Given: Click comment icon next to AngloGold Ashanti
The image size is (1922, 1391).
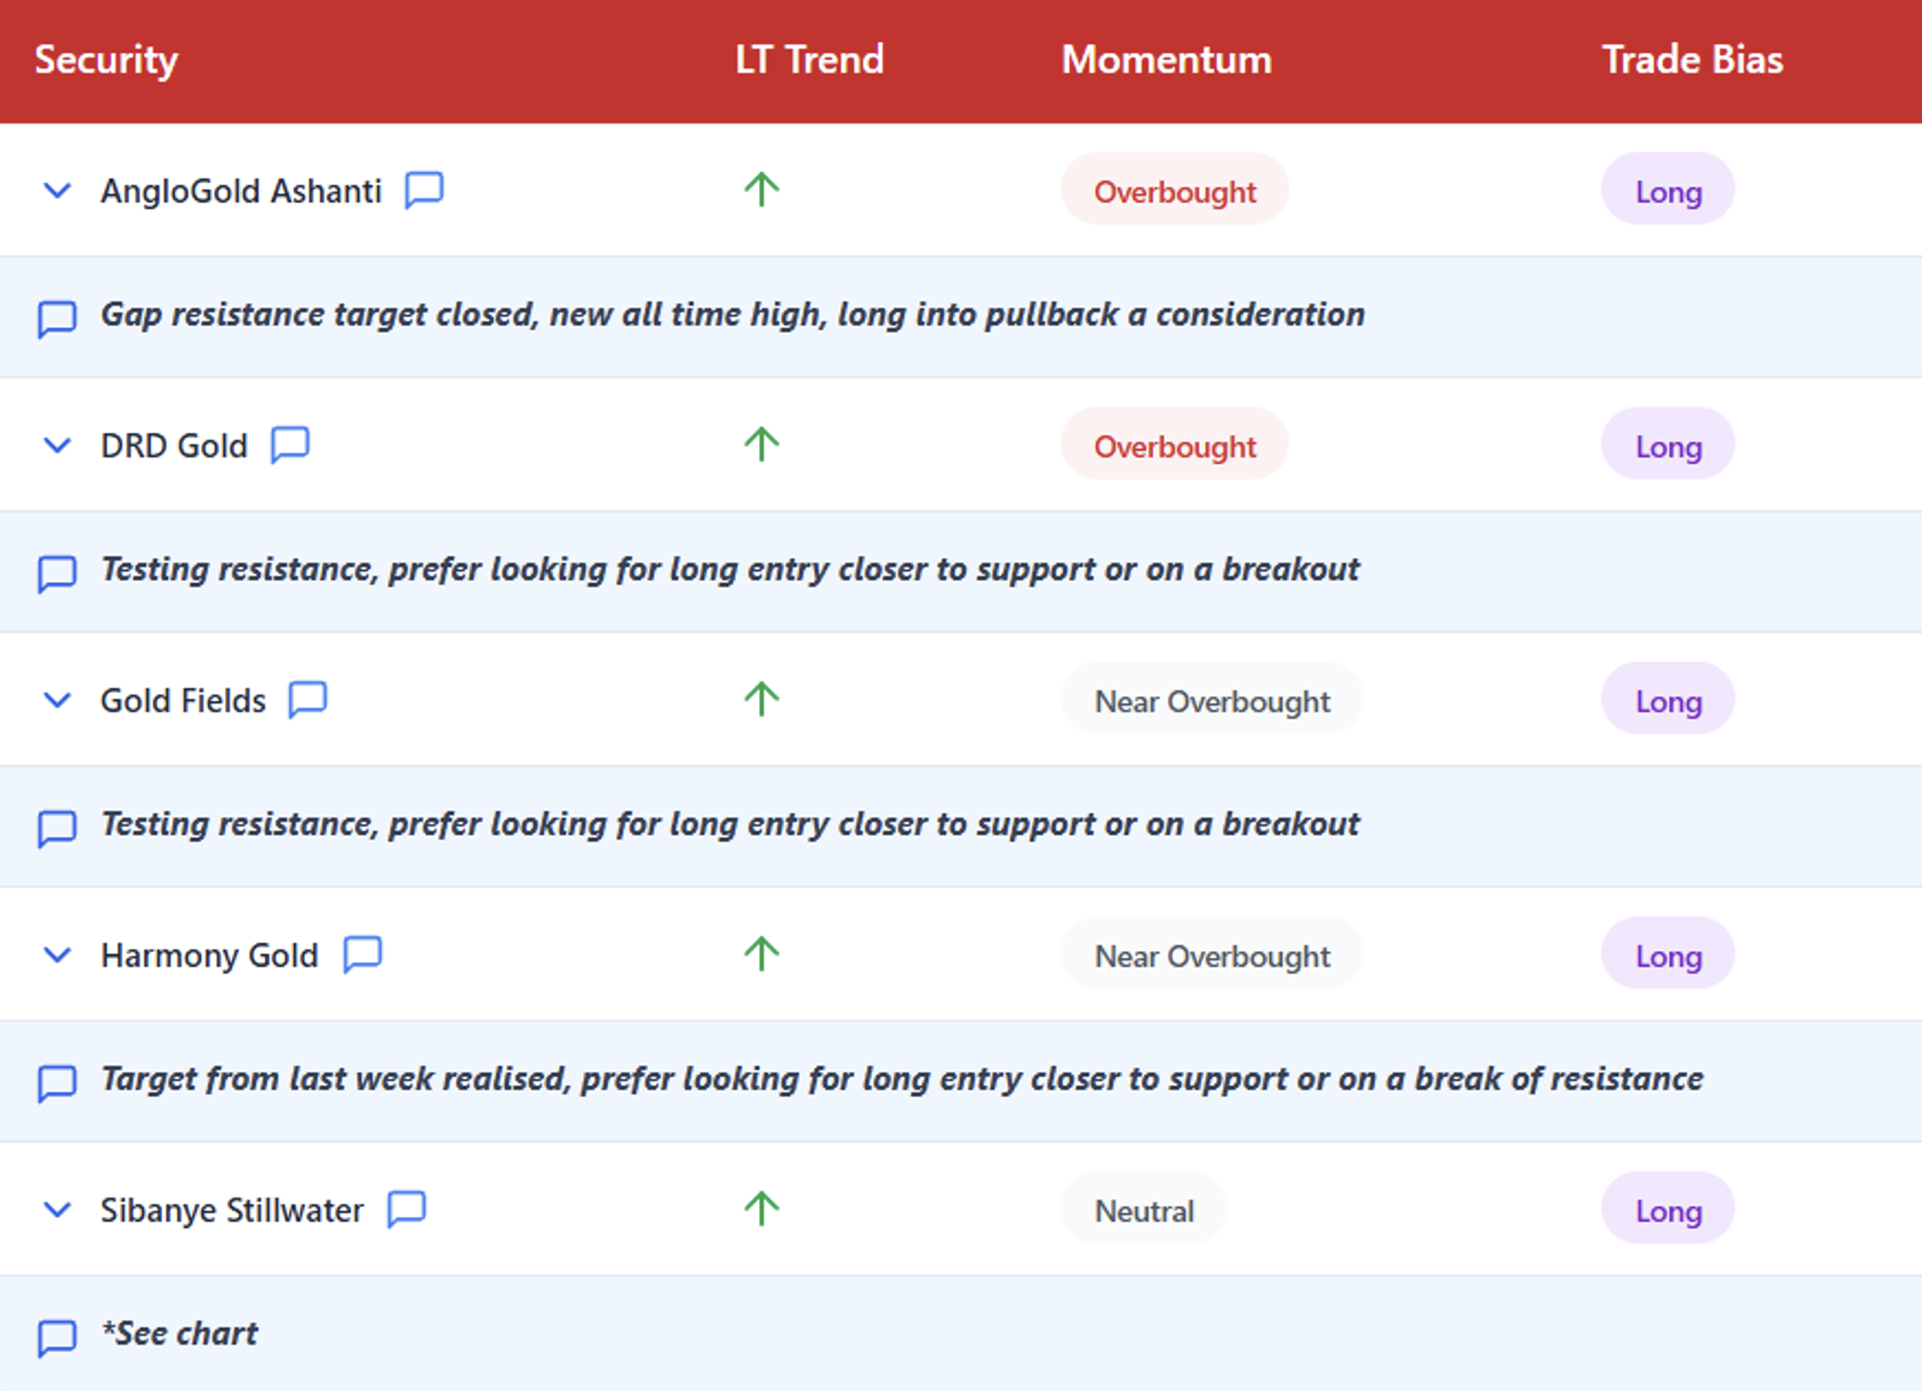Looking at the screenshot, I should pyautogui.click(x=424, y=190).
